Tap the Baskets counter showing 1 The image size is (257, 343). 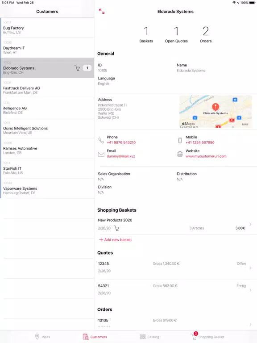click(x=146, y=34)
